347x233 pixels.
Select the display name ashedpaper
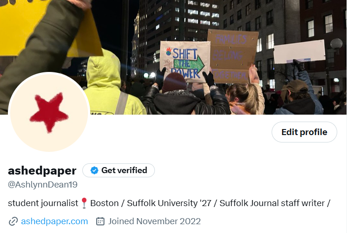(x=42, y=171)
